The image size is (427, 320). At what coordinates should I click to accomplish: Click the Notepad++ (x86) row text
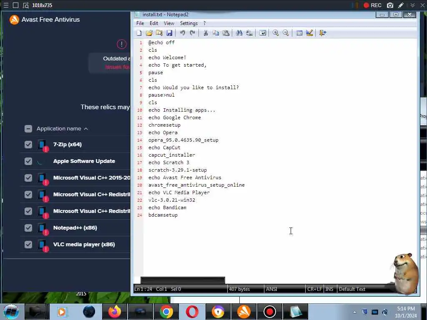[x=75, y=228]
